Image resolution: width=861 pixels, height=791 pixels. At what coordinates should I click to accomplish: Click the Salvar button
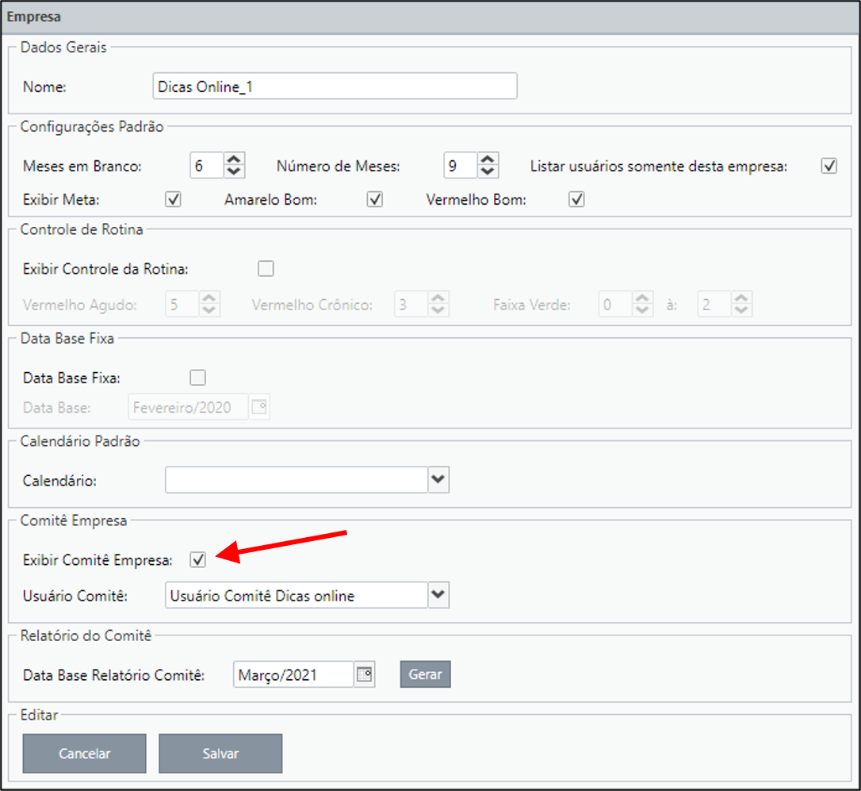pyautogui.click(x=220, y=753)
